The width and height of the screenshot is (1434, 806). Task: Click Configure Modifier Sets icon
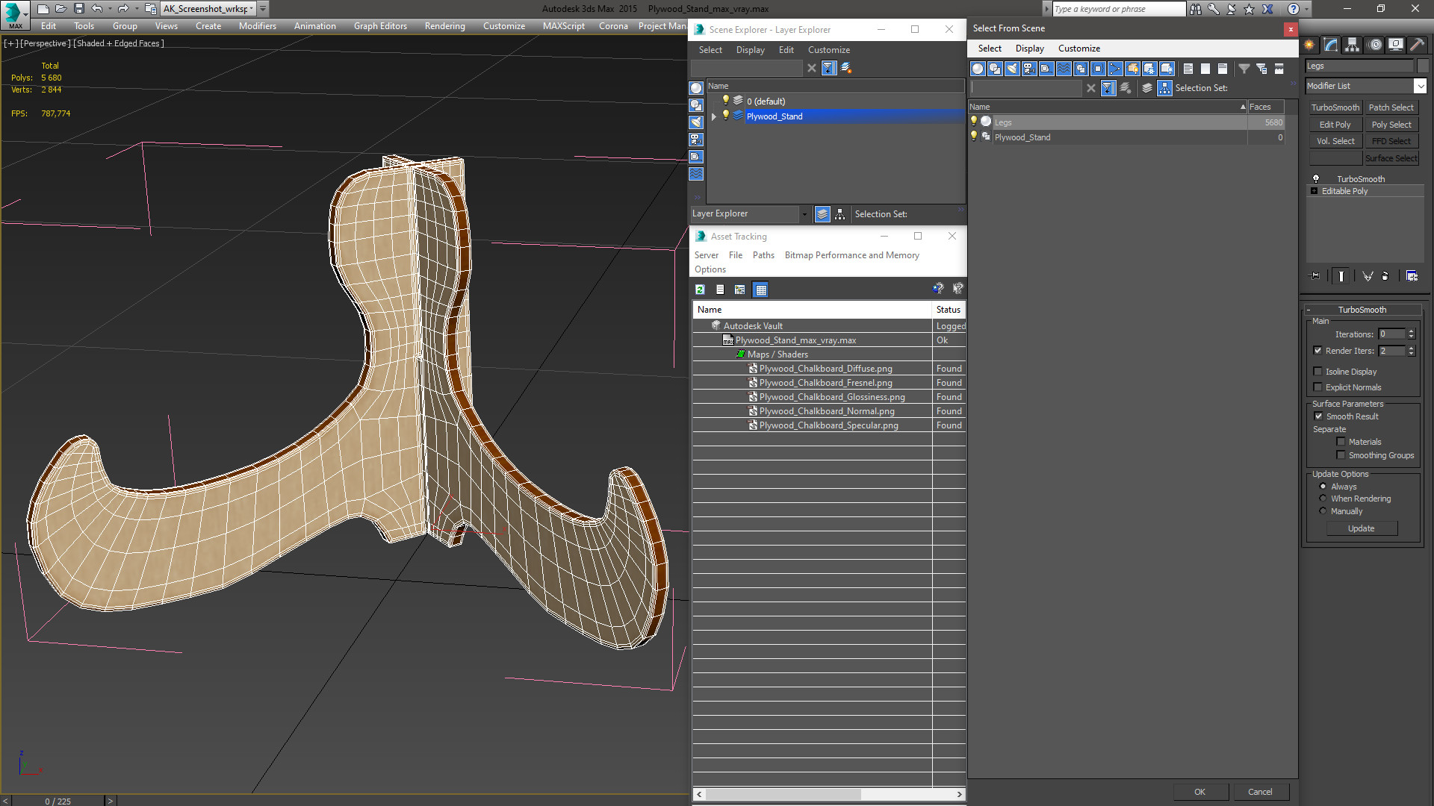pyautogui.click(x=1412, y=276)
